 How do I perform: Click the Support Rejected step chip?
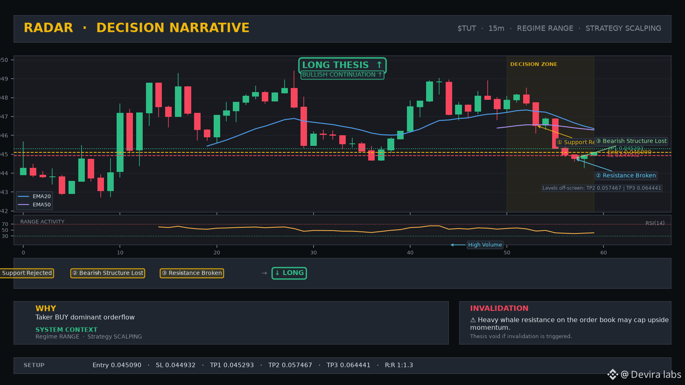pyautogui.click(x=27, y=273)
